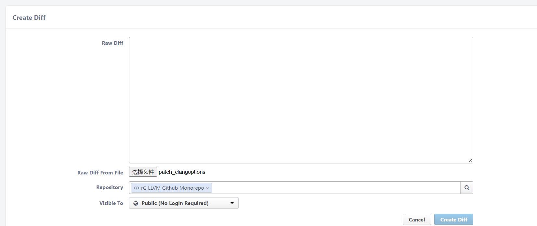Click the Visible To dropdown caret arrow
Viewport: 537px width, 226px height.
pos(232,203)
